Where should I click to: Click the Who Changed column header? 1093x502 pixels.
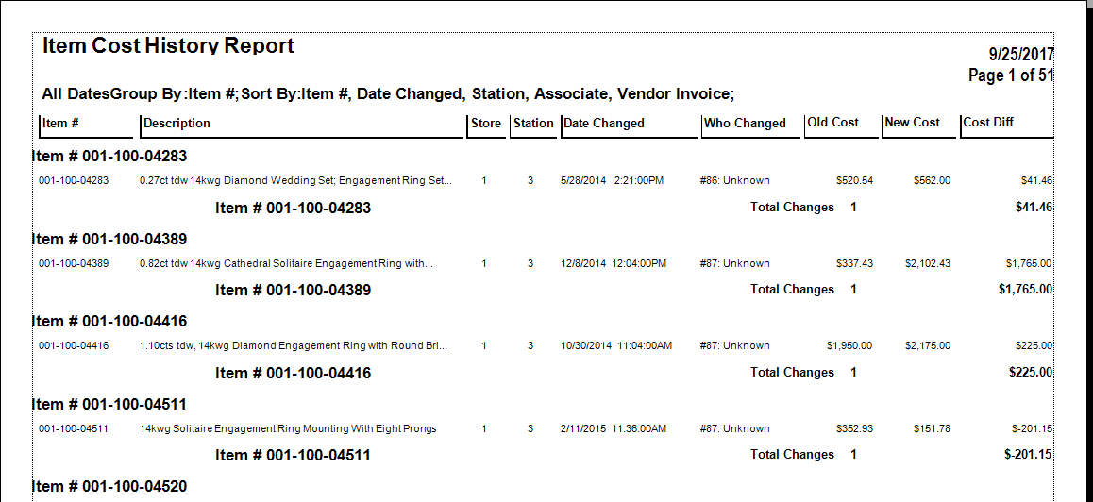(x=744, y=124)
